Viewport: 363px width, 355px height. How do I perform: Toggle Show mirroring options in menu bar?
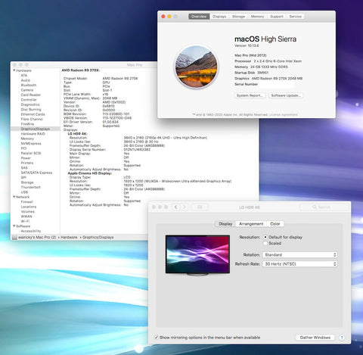click(157, 338)
